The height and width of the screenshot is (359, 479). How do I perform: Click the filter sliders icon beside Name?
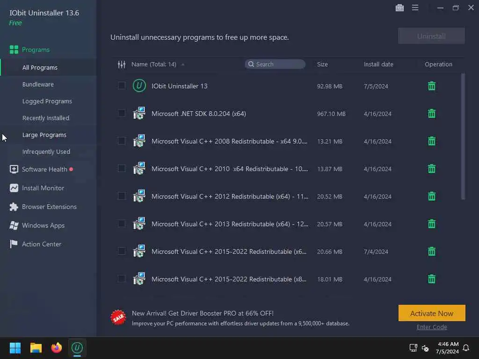[x=122, y=65]
